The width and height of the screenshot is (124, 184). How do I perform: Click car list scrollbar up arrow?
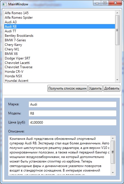point(117,13)
